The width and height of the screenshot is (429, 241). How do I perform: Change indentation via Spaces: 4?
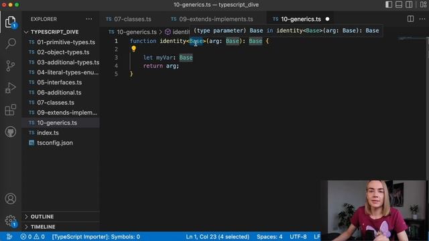(x=269, y=236)
